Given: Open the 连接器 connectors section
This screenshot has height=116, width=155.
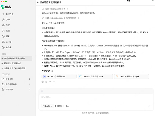Looking at the screenshot, I should click(7, 42).
